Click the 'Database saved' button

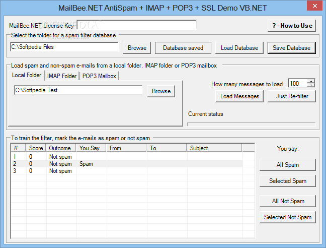(183, 48)
